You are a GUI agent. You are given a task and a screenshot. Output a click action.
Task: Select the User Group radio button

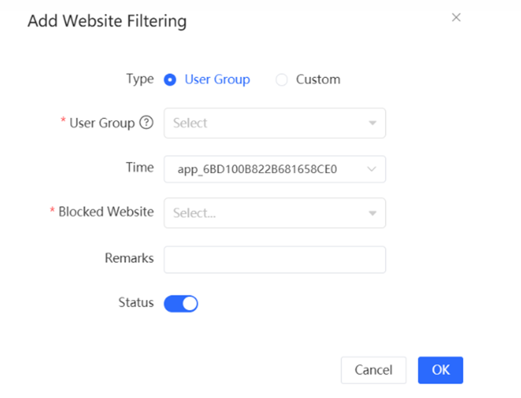coord(170,80)
